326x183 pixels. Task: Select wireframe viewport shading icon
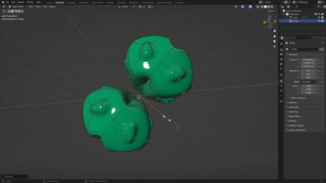[x=262, y=7]
